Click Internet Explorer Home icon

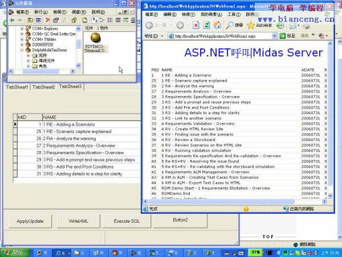pyautogui.click(x=217, y=25)
